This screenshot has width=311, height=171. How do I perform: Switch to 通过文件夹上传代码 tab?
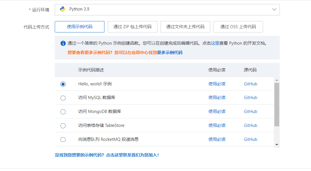(x=185, y=26)
